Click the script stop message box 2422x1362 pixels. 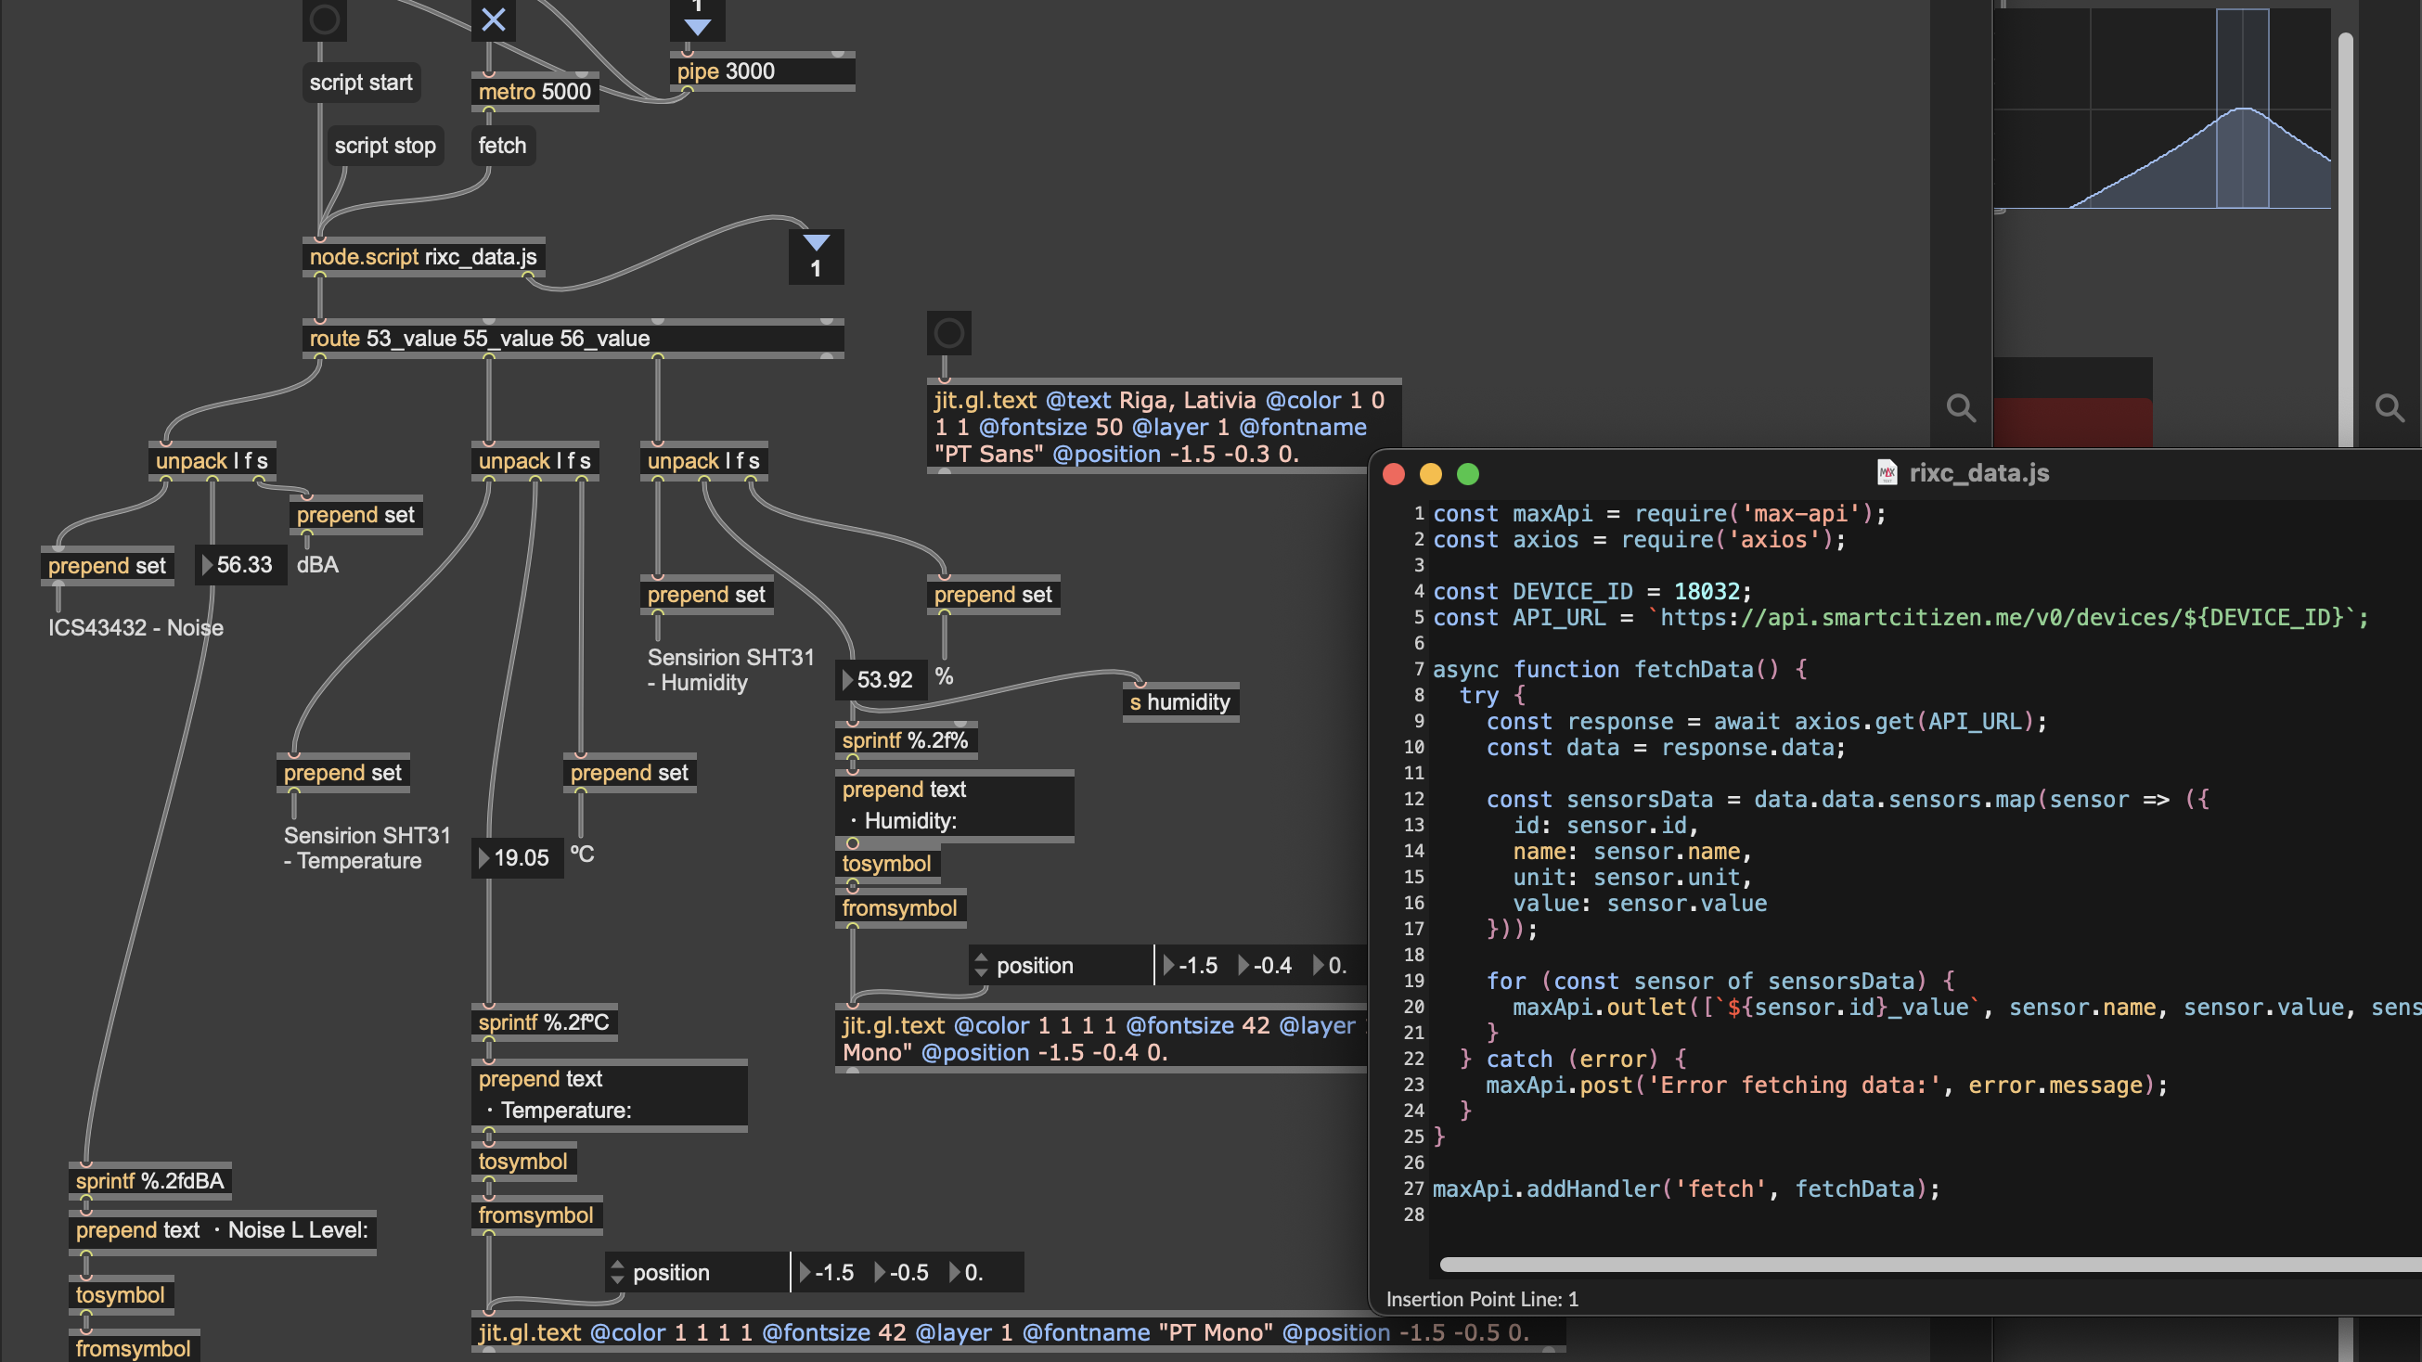384,146
